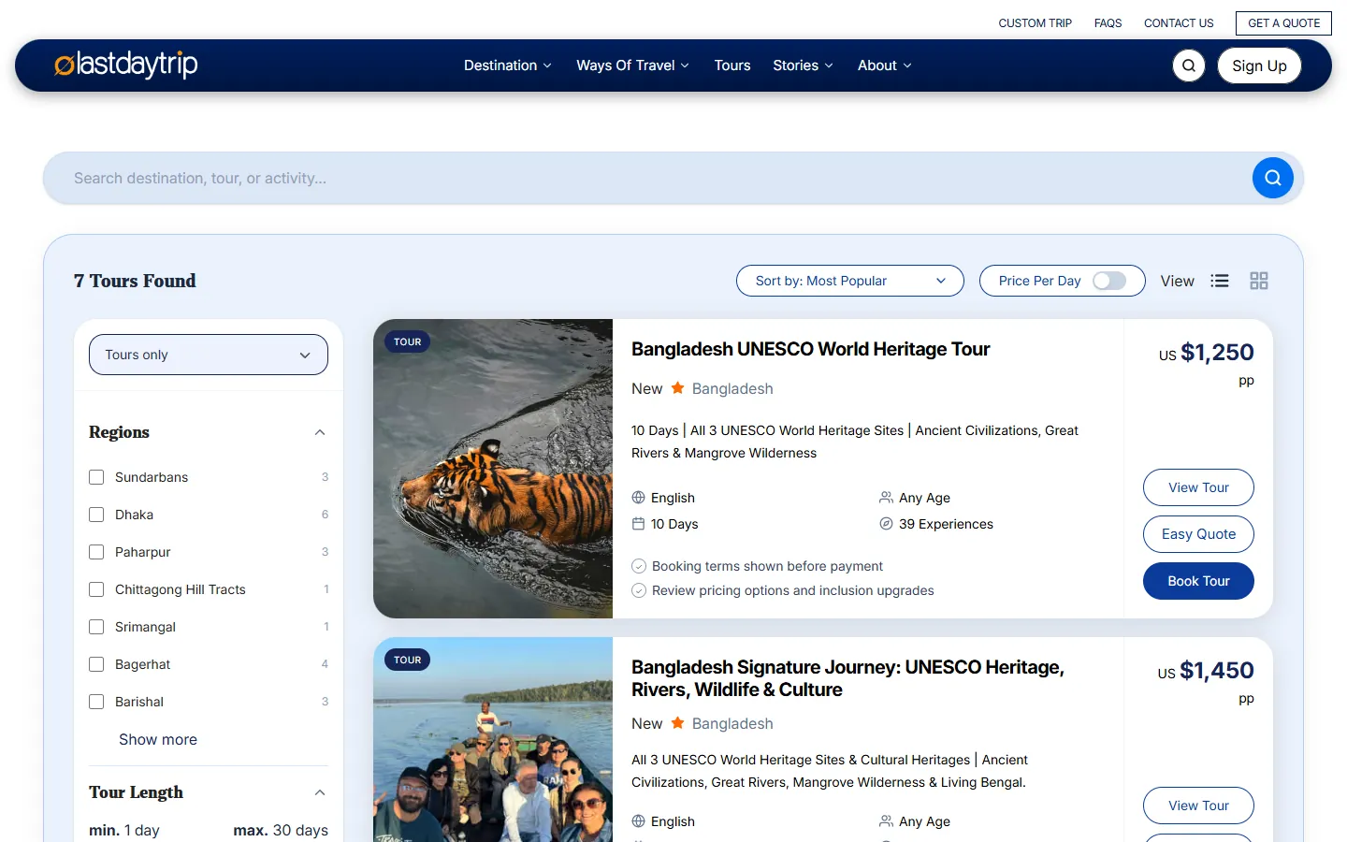Click the US $1,450 price
The width and height of the screenshot is (1347, 842).
pyautogui.click(x=1206, y=671)
